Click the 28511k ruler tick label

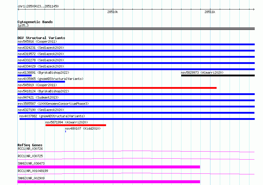(x=210, y=12)
